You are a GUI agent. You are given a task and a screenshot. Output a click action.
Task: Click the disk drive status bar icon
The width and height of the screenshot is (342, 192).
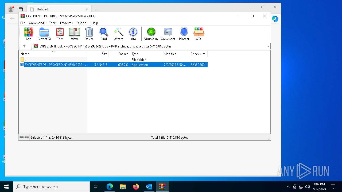(22, 137)
